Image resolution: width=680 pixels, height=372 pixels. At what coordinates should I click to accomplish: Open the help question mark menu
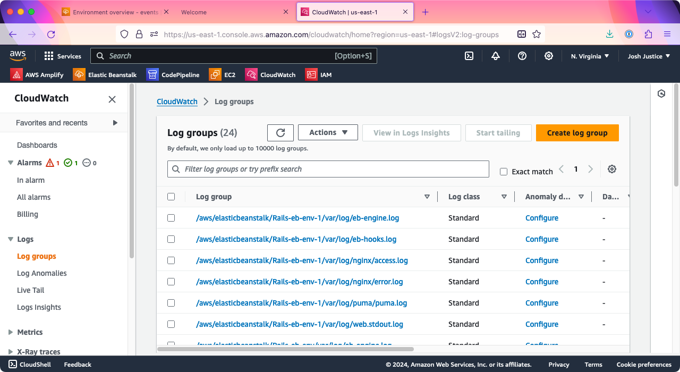click(522, 56)
